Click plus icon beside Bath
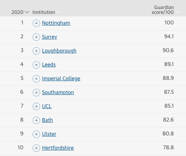This screenshot has width=186, height=156. click(x=36, y=120)
